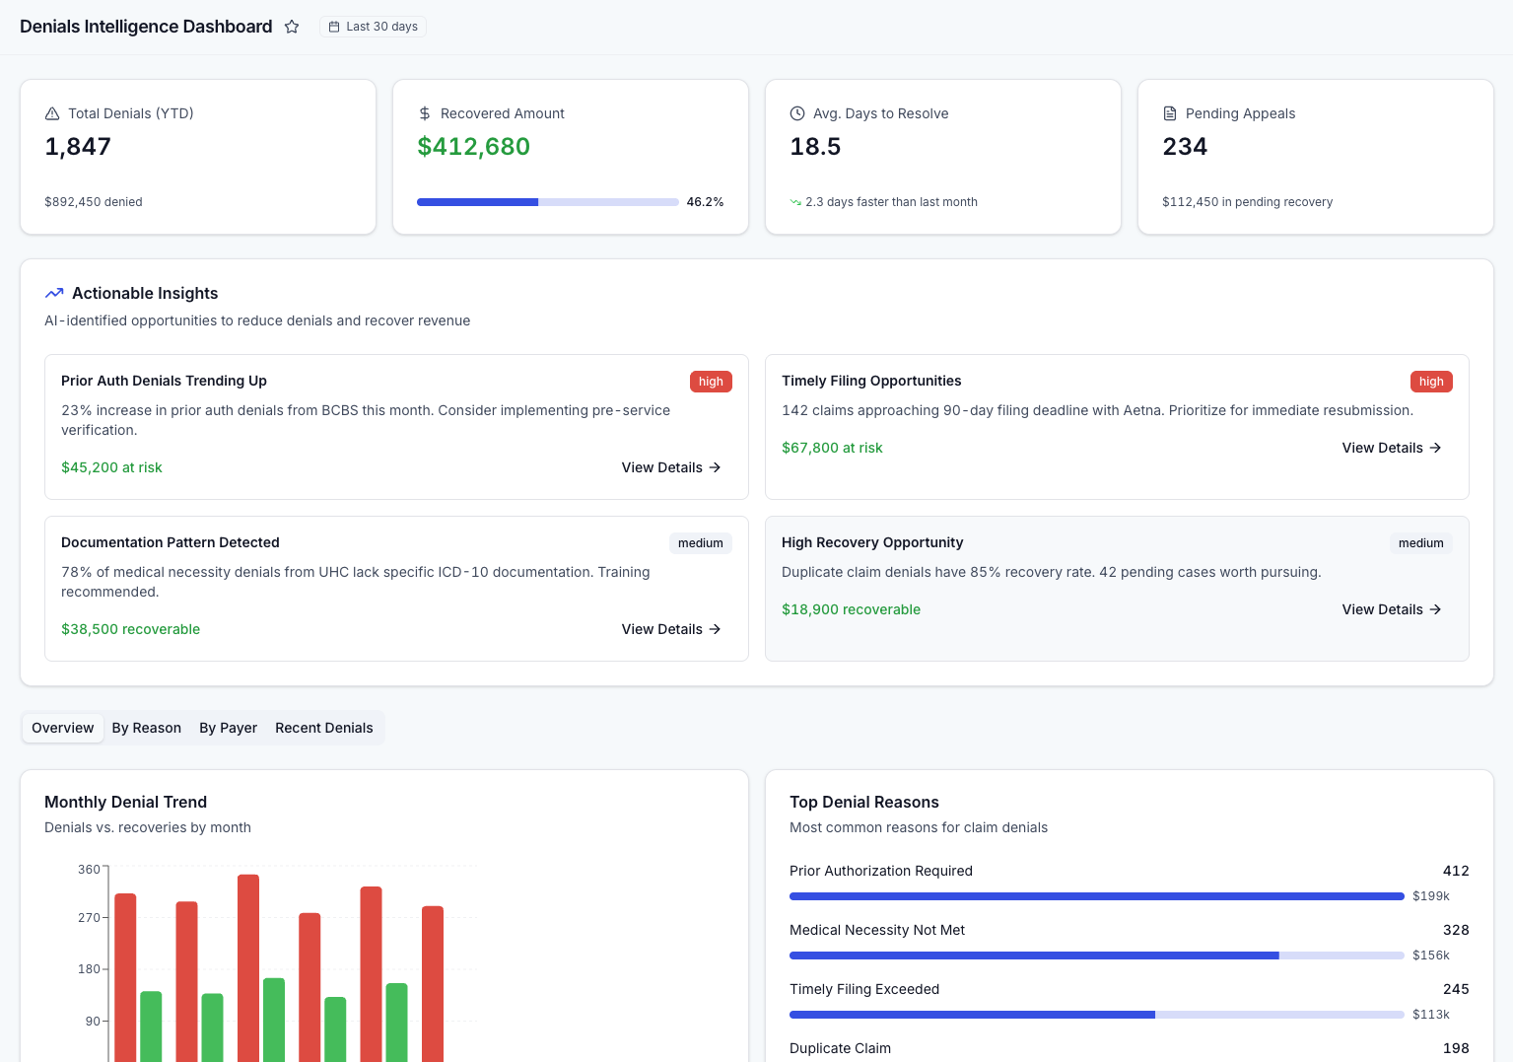Switch to the By Payer tab
Screen dimensions: 1513x1062
228,728
